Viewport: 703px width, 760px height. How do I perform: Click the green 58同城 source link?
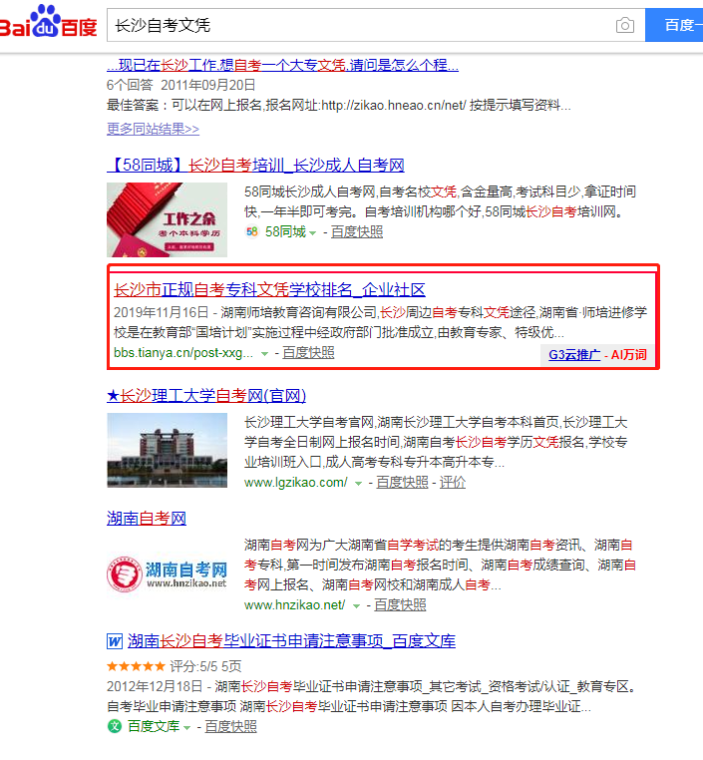(285, 232)
